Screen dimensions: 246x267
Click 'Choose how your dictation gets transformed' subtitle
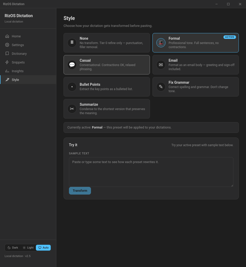[x=108, y=26]
